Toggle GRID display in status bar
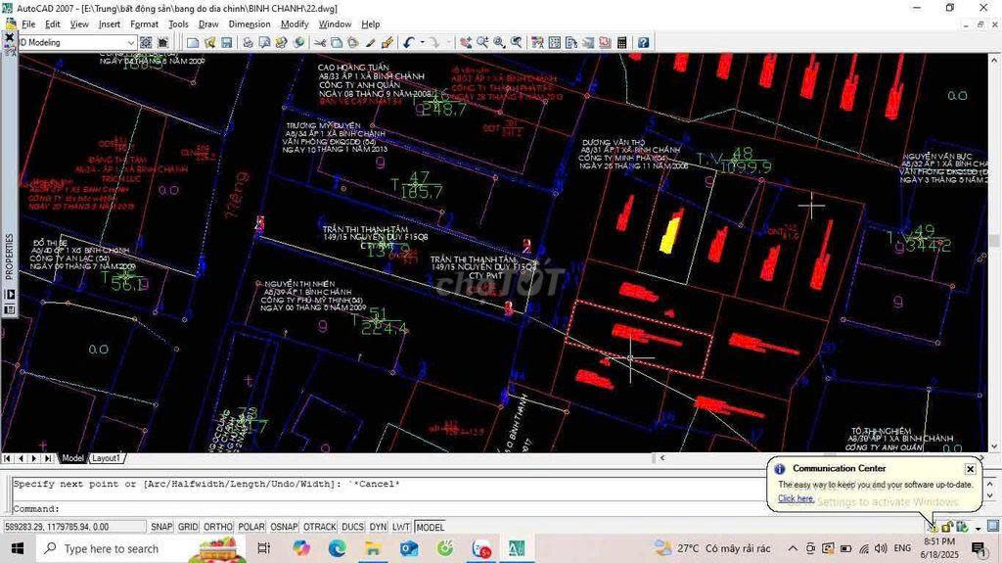1002x563 pixels. [x=188, y=527]
